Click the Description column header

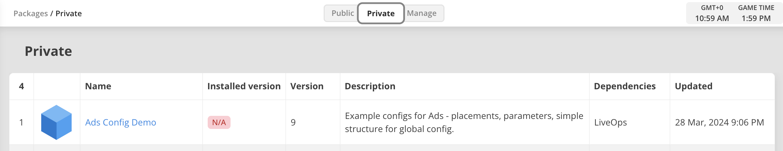point(370,86)
